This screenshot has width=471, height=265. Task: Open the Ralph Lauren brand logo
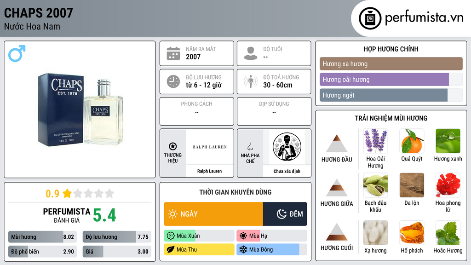(209, 147)
